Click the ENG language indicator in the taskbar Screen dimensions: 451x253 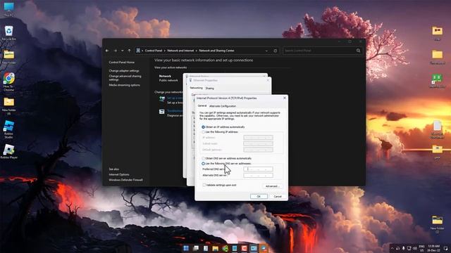(x=421, y=248)
